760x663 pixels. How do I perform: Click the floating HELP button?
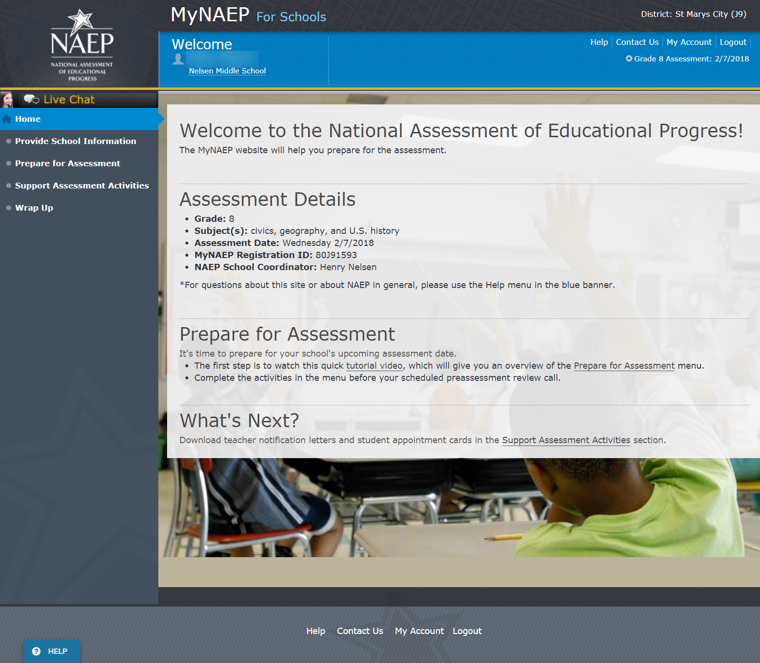click(x=52, y=651)
